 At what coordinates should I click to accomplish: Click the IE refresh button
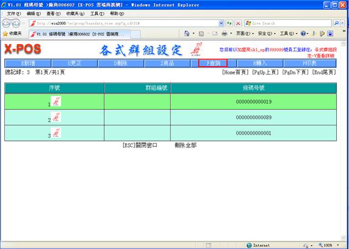click(229, 23)
